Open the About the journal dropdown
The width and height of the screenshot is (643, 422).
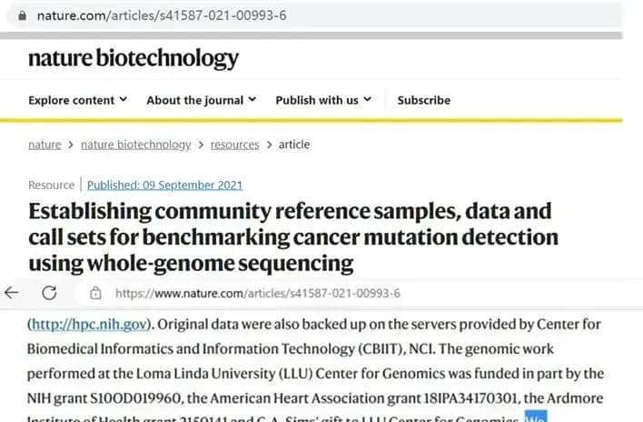coord(201,100)
